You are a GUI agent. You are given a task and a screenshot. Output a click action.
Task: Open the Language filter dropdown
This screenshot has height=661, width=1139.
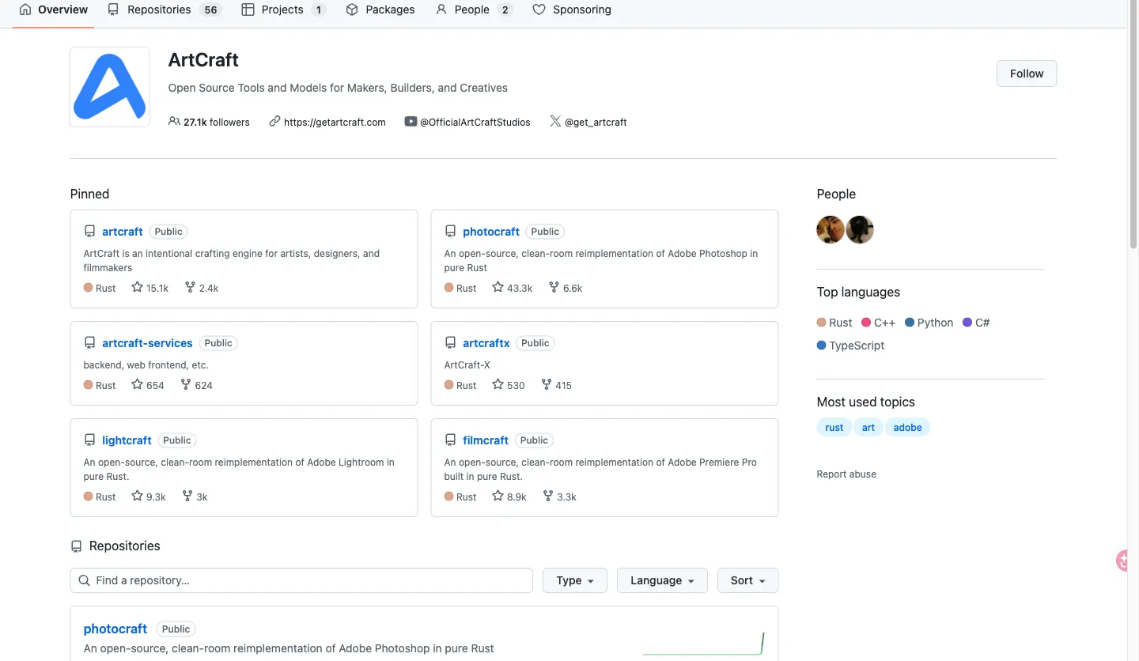662,580
